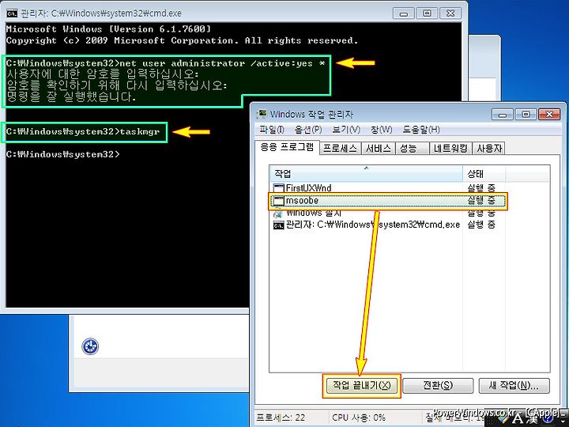Switch to the 응용 프로그램 tab

point(287,147)
